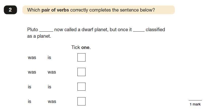
Task: Select the word 'is' in the first option row
Action: 49,57
